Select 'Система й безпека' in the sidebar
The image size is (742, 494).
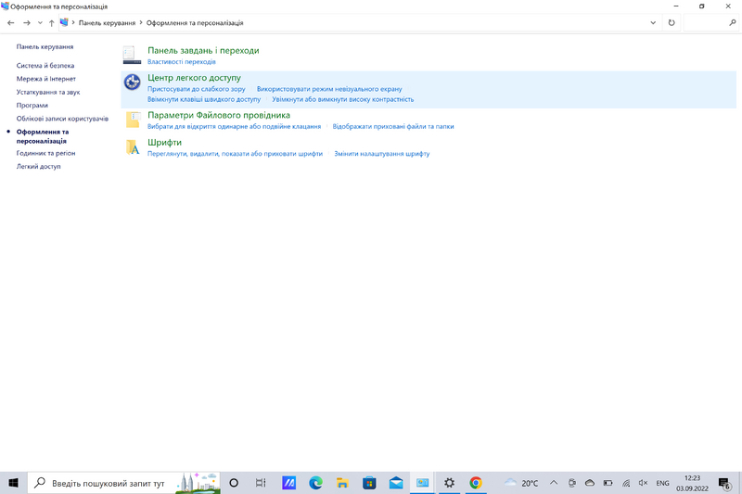tap(45, 66)
